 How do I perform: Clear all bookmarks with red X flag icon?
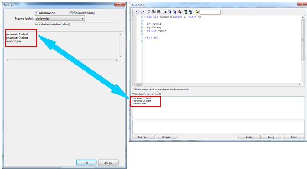(179, 12)
